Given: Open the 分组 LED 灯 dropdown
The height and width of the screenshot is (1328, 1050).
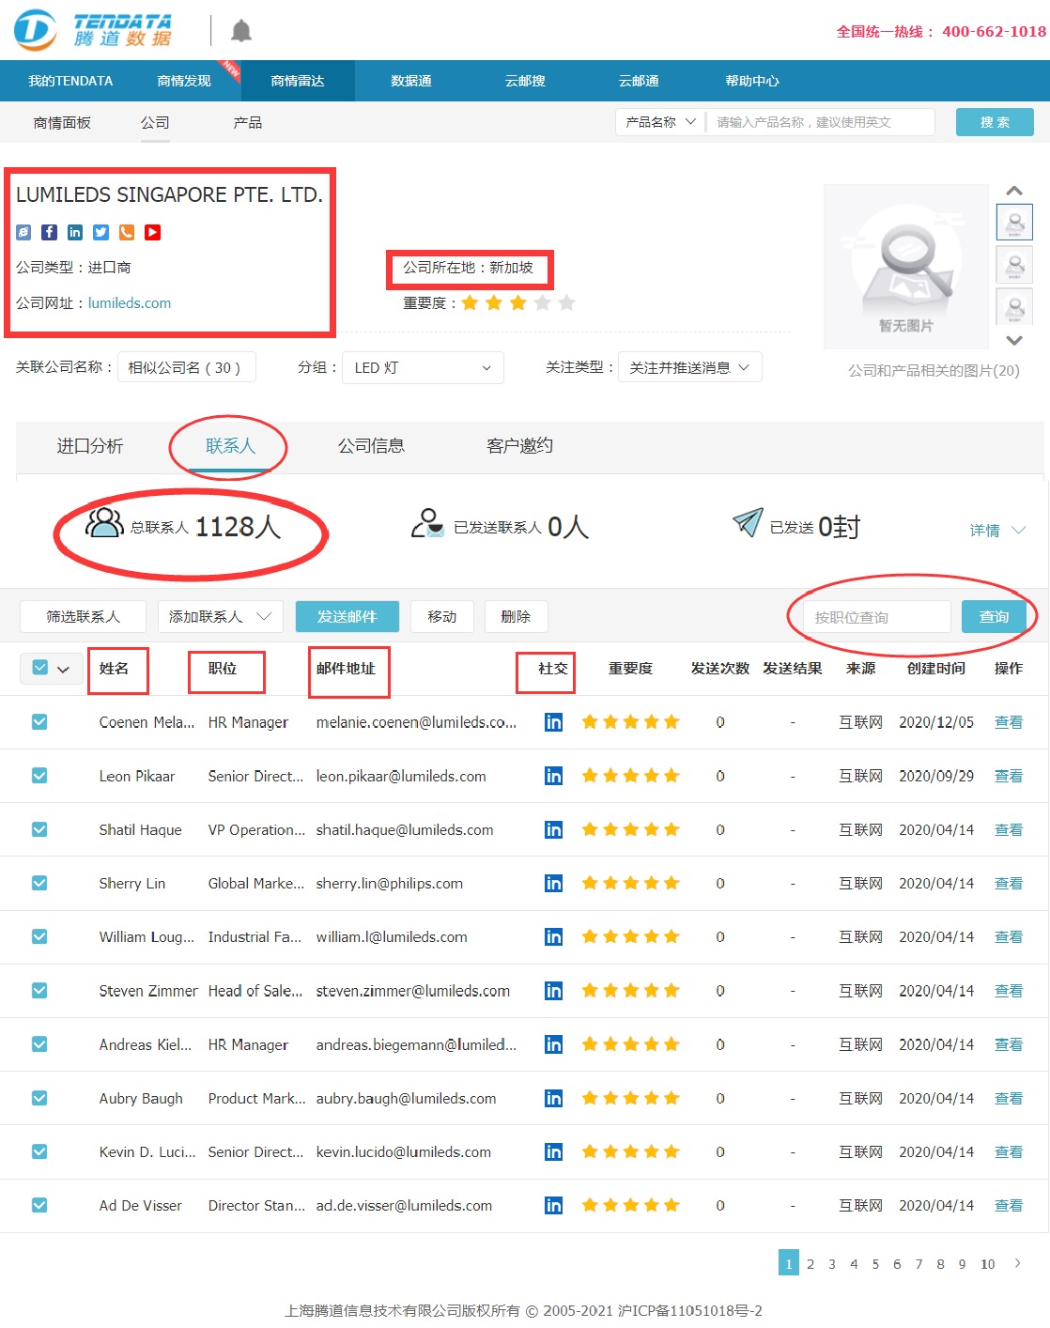Looking at the screenshot, I should point(423,367).
